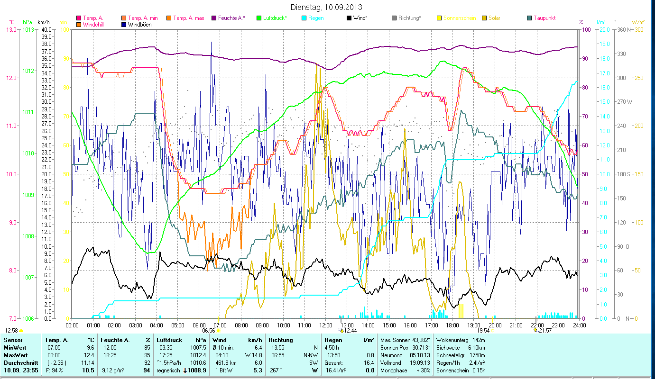Screen dimensions: 655x379
Task: Click the pink Temp. A. legend swatch
Action: (x=79, y=18)
